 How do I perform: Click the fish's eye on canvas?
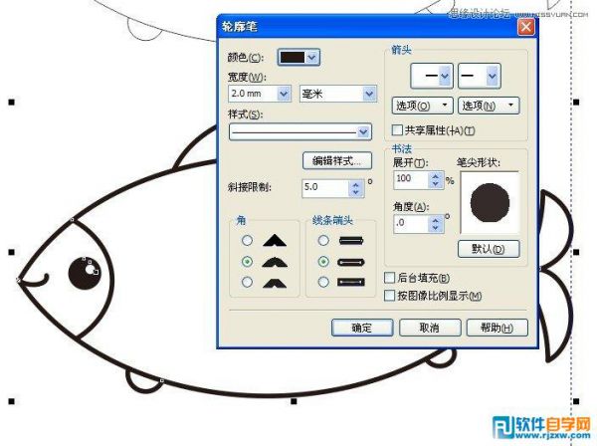(x=85, y=274)
